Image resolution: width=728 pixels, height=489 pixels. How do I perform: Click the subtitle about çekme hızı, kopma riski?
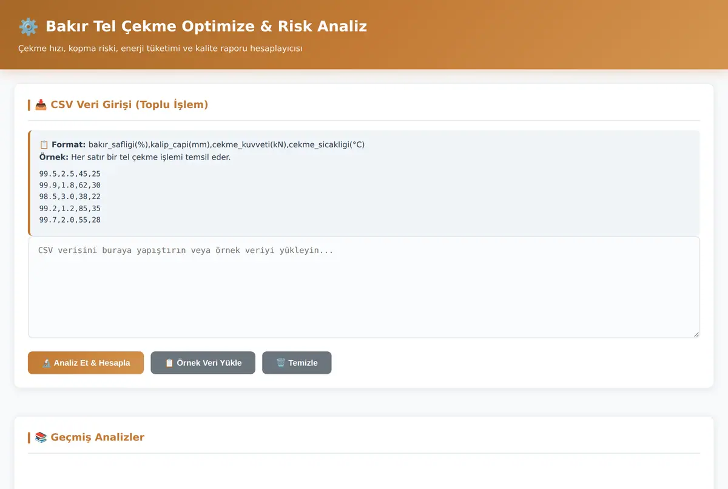(160, 48)
